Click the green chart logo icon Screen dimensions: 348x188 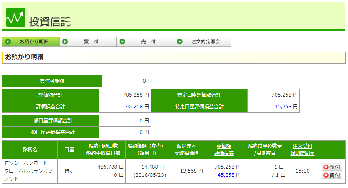point(16,17)
